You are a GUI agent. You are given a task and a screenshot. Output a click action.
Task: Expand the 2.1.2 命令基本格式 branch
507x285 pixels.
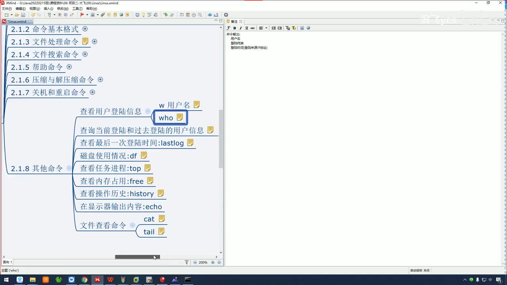[85, 29]
